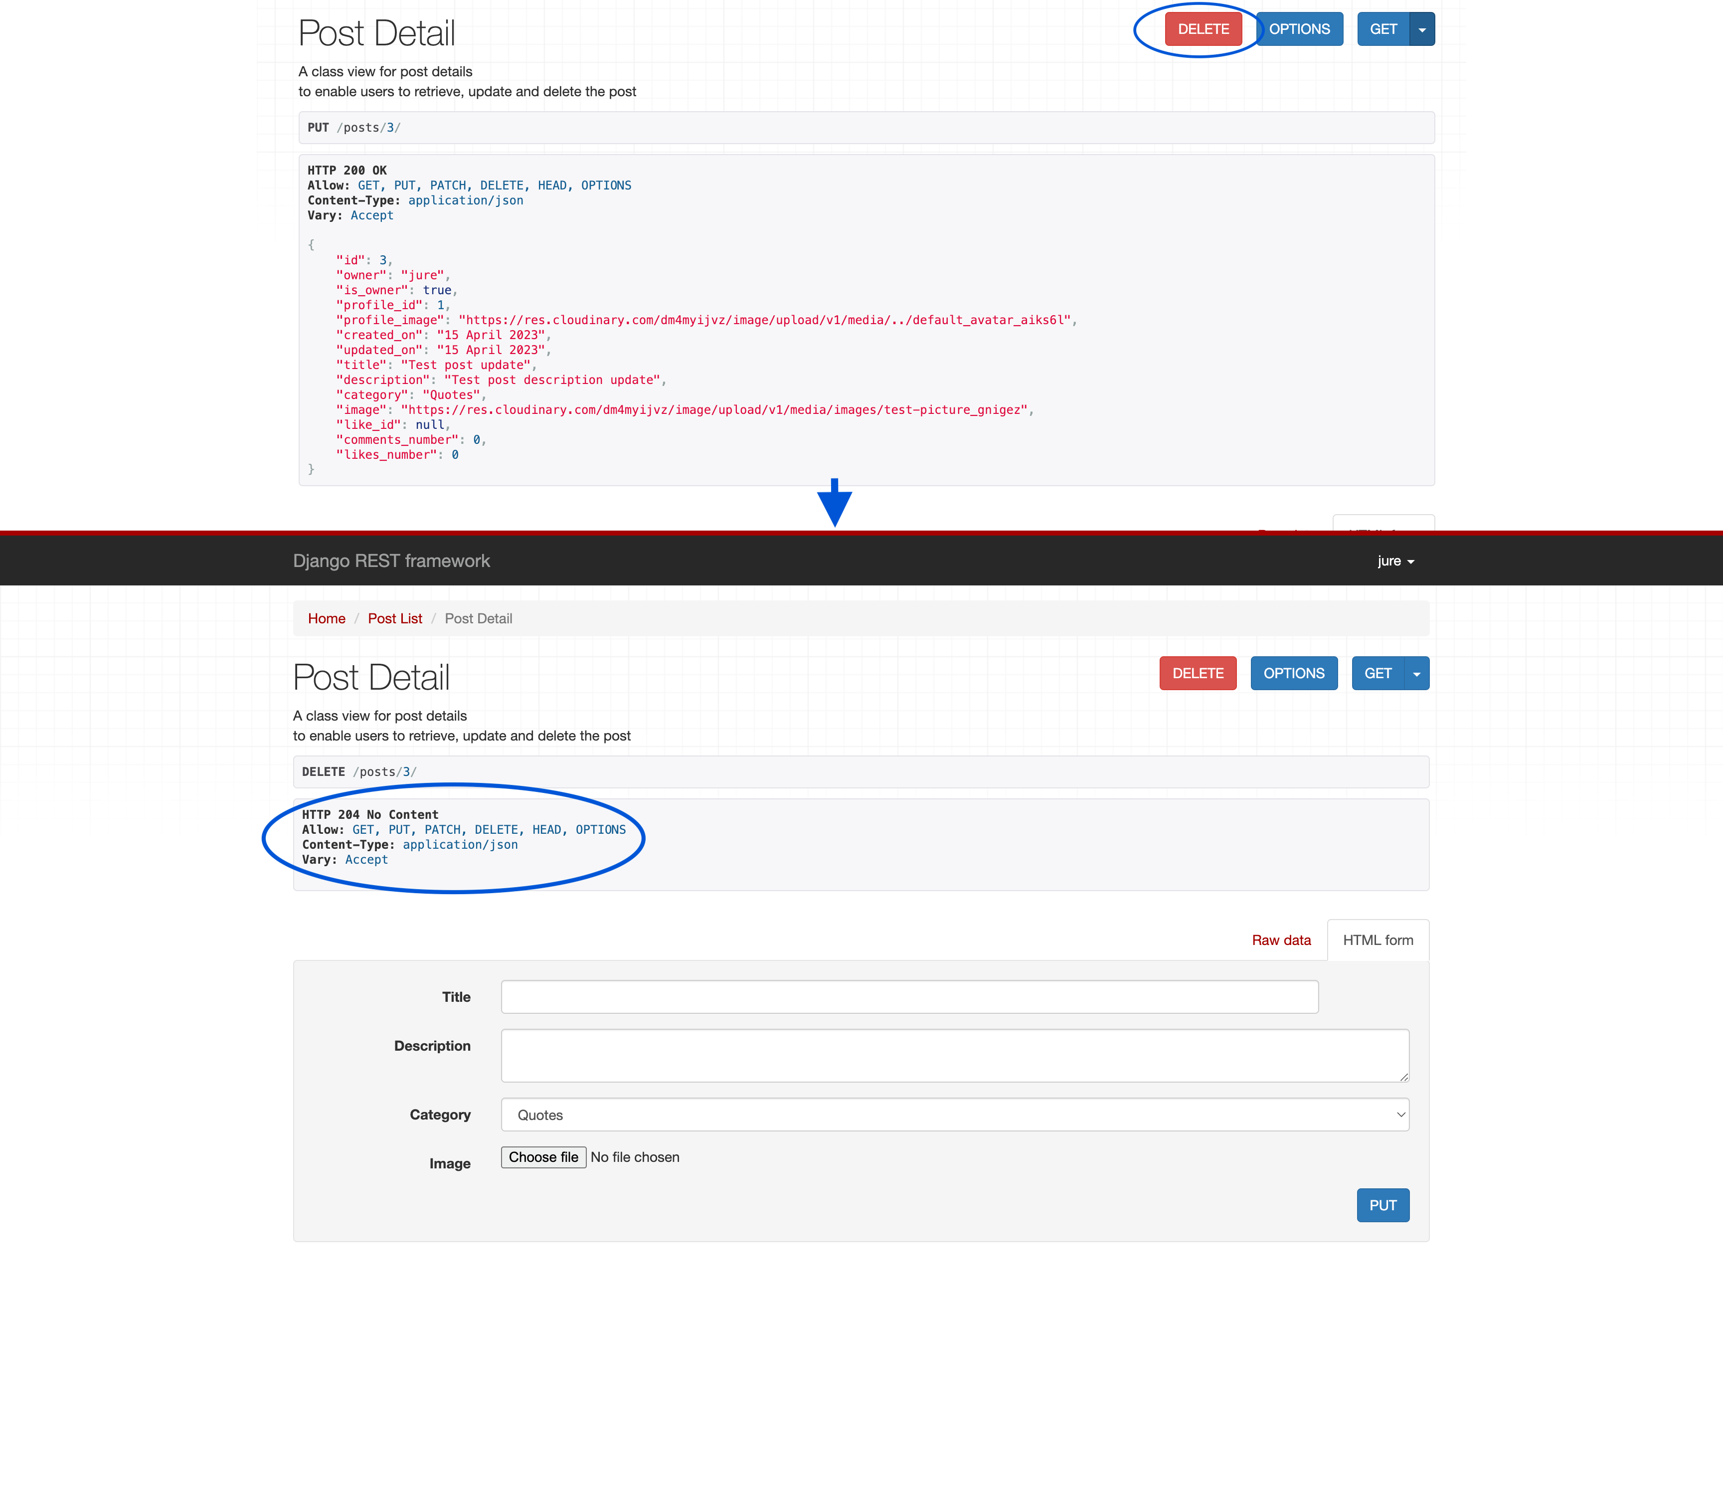Switch to Raw data tab

[1279, 939]
